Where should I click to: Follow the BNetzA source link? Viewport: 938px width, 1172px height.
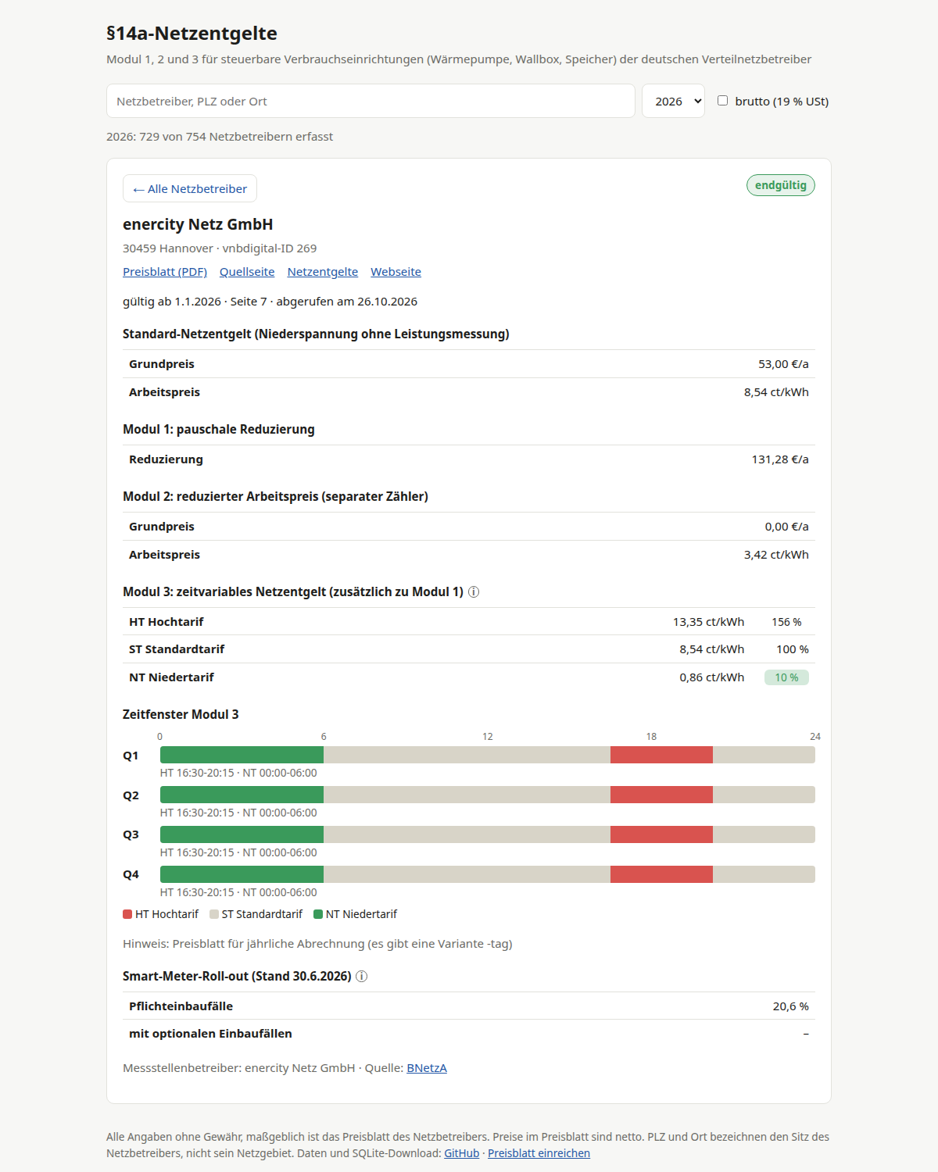[x=427, y=1068]
